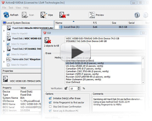Screen dimensions: 152x121
Task: Expand the Fixed Disk2 ST316082 tree node
Action: pyautogui.click(x=4, y=51)
